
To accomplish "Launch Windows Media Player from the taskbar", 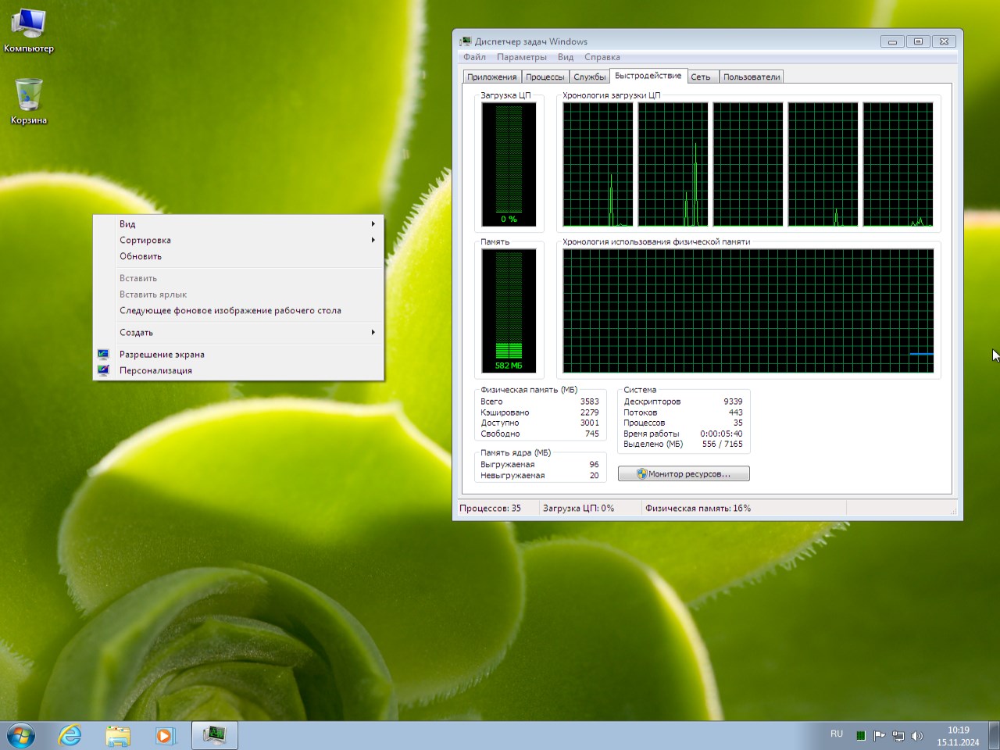I will click(x=165, y=735).
